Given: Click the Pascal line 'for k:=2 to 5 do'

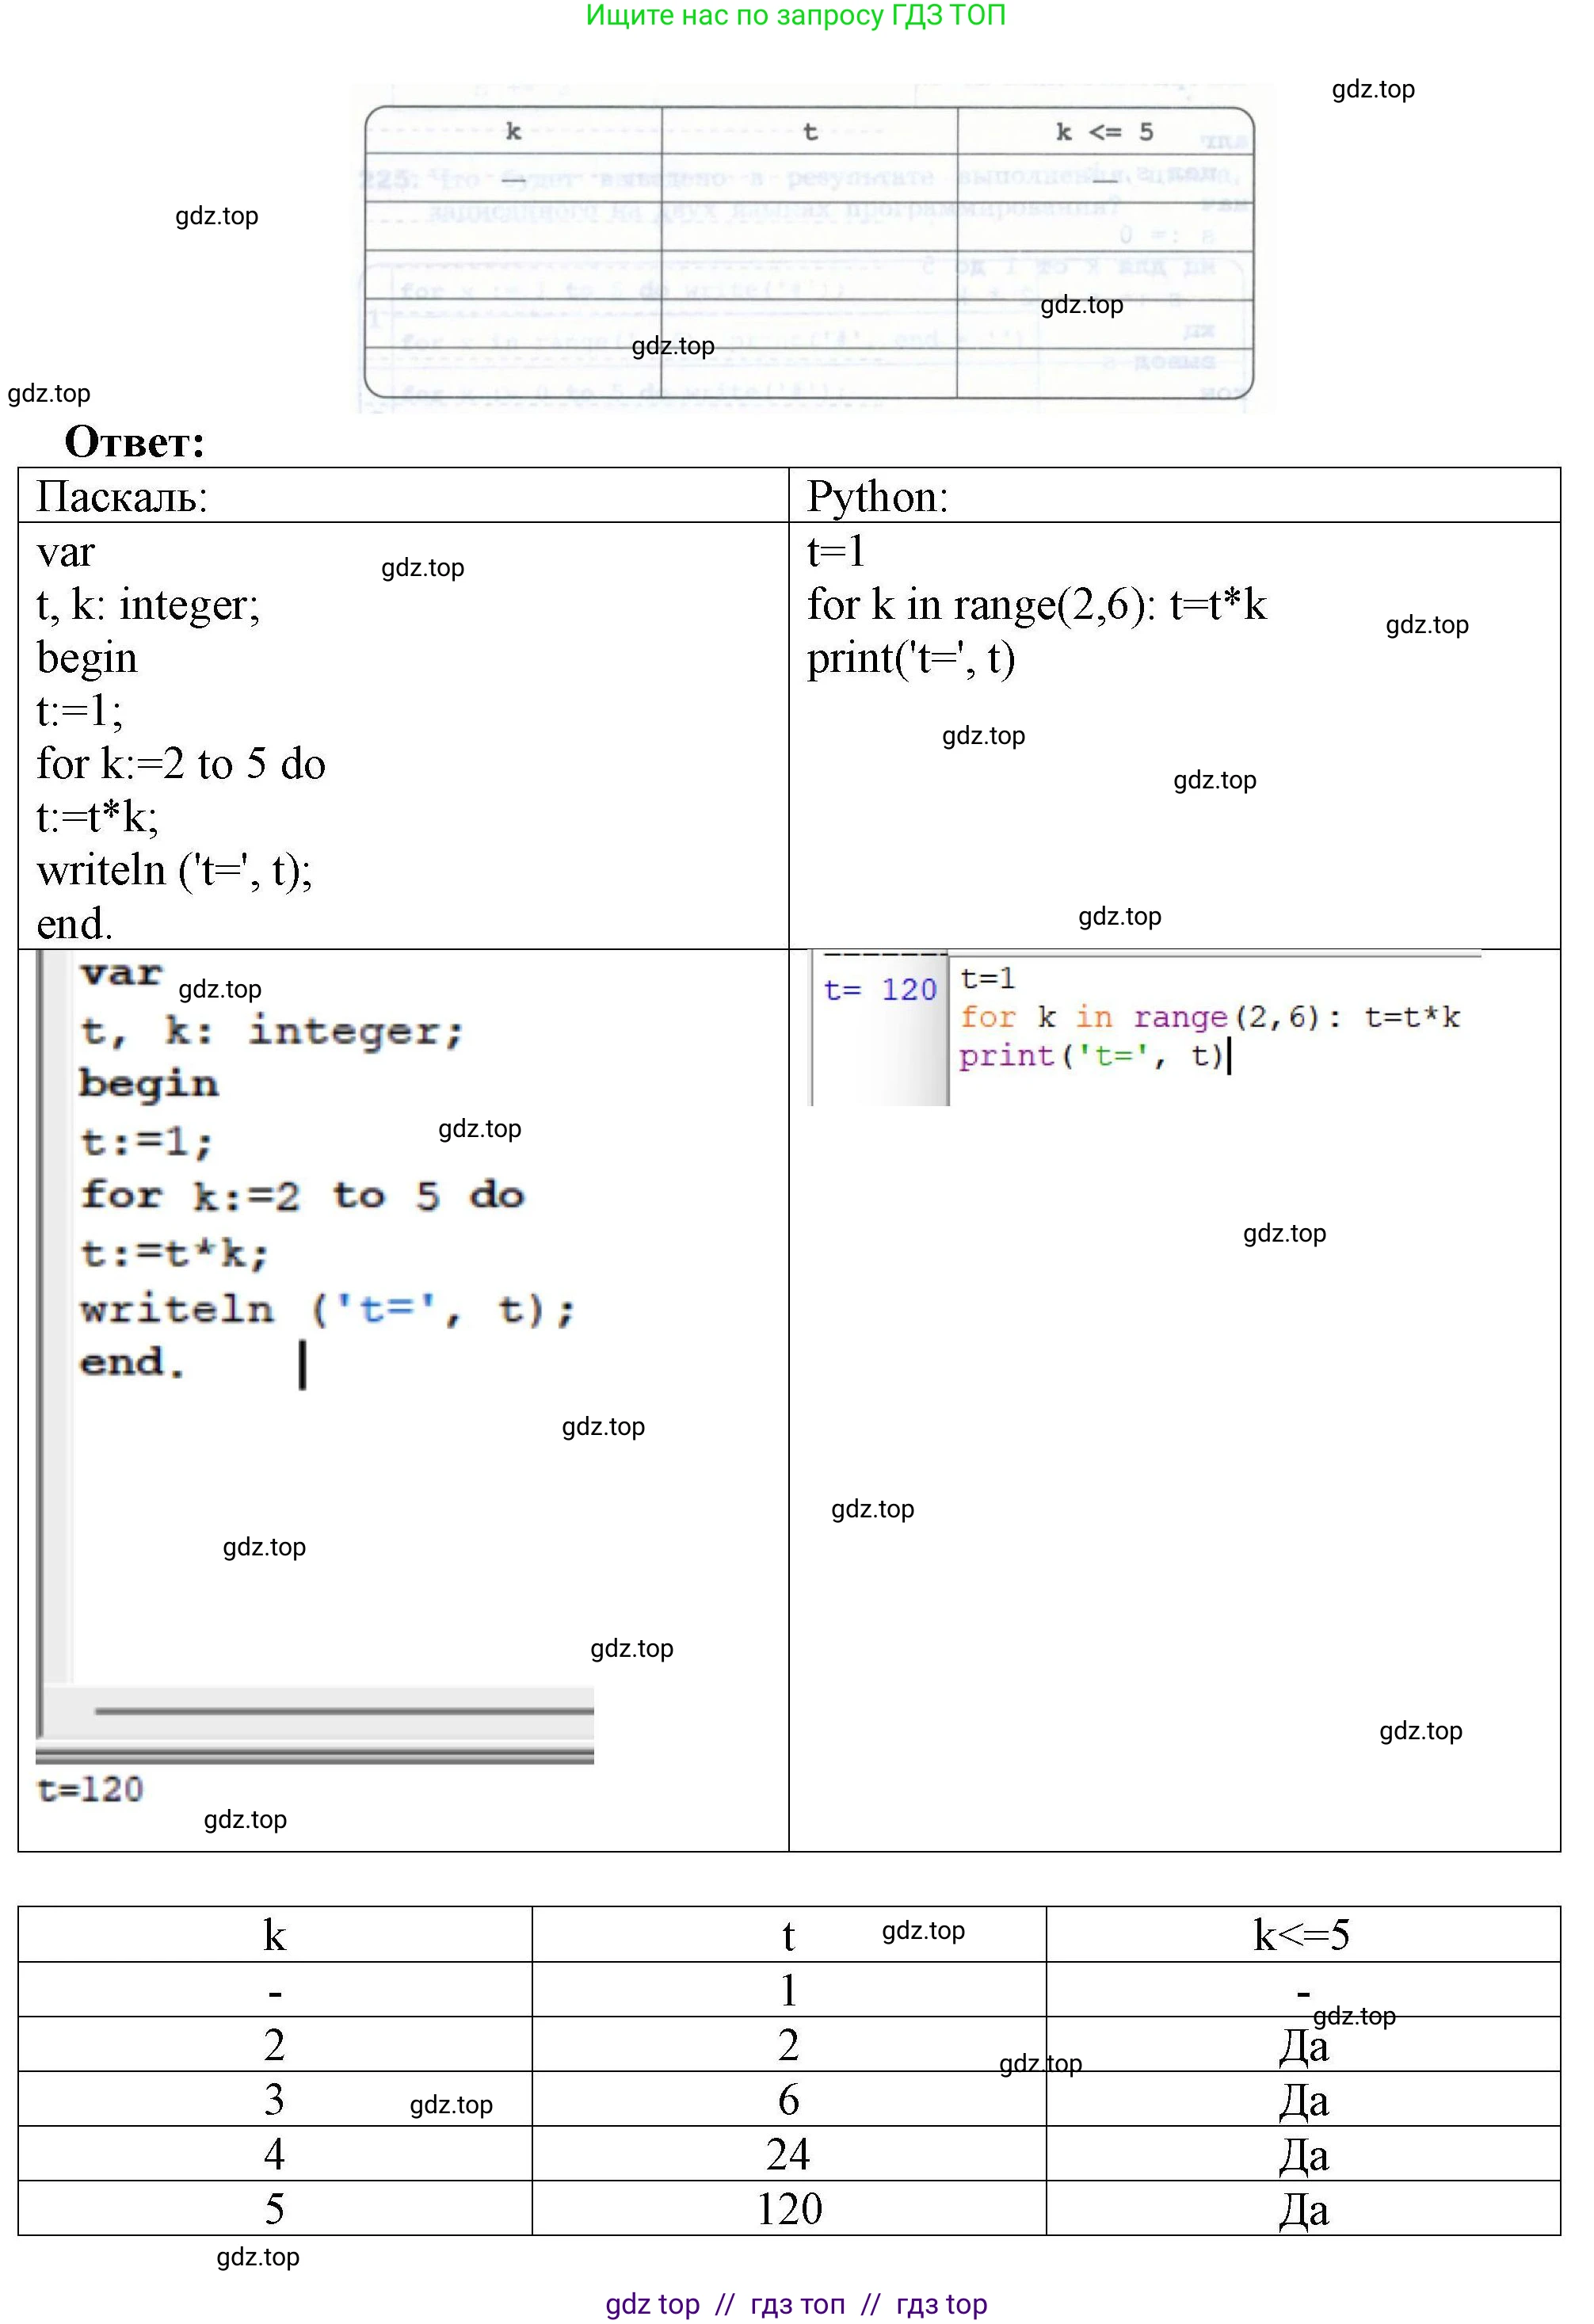Looking at the screenshot, I should tap(181, 764).
